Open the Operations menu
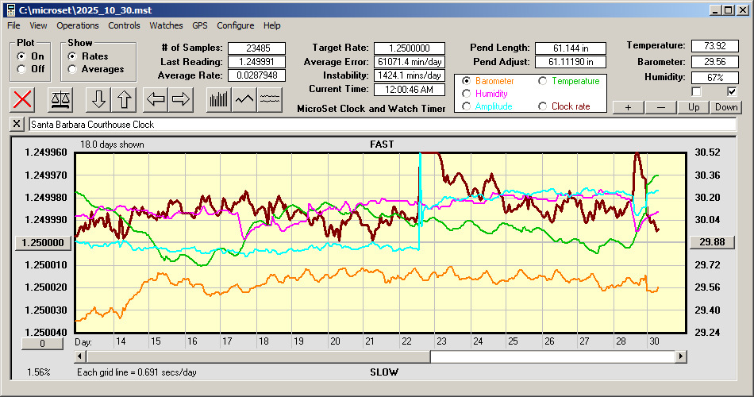754x397 pixels. [78, 25]
